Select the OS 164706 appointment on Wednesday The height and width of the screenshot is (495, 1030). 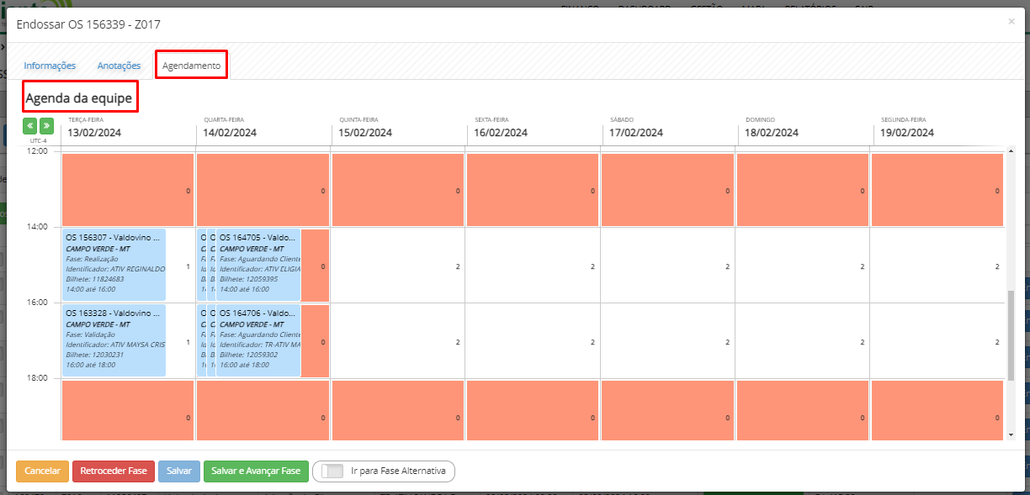point(258,340)
